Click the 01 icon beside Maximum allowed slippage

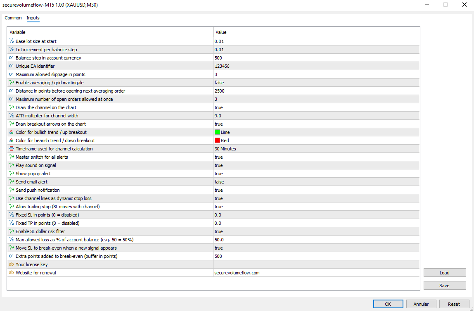[11, 74]
